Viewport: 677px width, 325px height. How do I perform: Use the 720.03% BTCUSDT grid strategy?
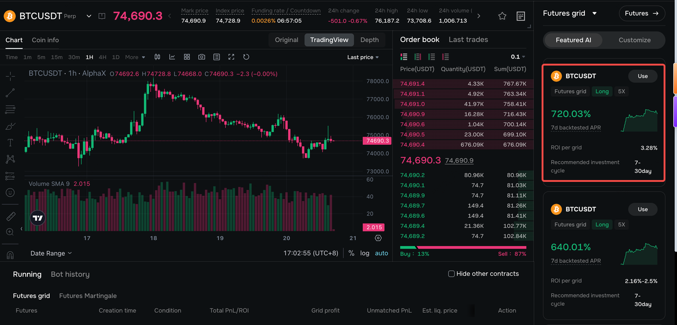coord(643,76)
